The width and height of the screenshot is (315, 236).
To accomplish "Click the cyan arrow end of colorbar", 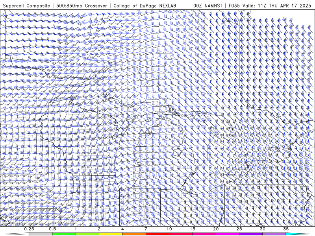I will (297, 234).
